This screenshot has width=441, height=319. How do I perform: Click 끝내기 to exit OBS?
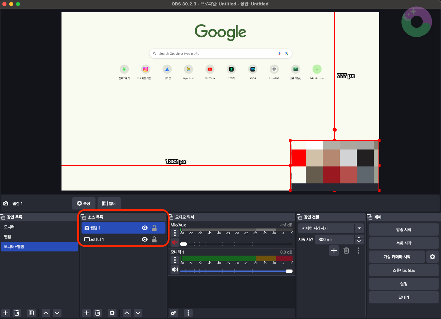tap(404, 297)
